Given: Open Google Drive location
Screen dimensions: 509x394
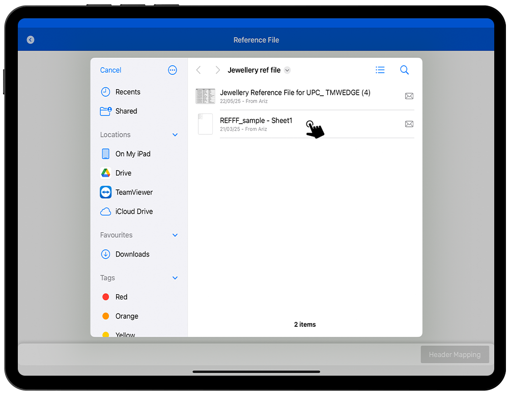Looking at the screenshot, I should [123, 173].
